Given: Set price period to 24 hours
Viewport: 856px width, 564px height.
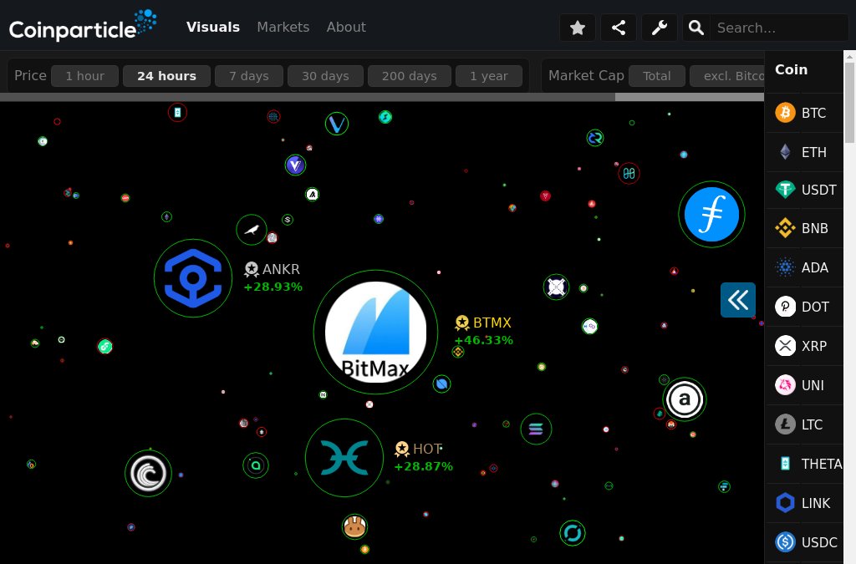Looking at the screenshot, I should 166,76.
